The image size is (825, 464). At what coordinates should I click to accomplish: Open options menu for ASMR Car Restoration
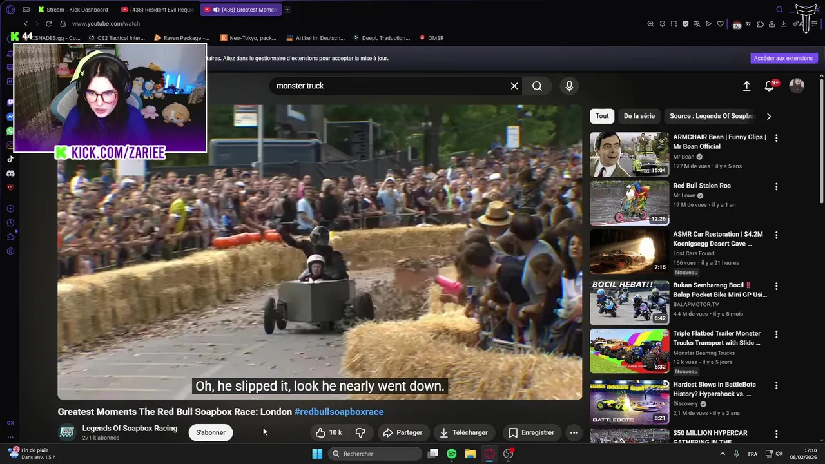(x=776, y=235)
